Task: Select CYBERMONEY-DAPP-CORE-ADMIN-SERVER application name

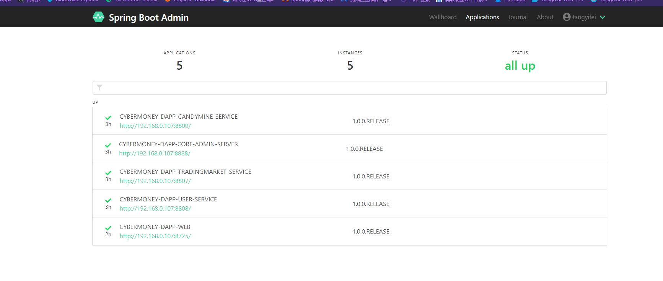Action: (178, 144)
